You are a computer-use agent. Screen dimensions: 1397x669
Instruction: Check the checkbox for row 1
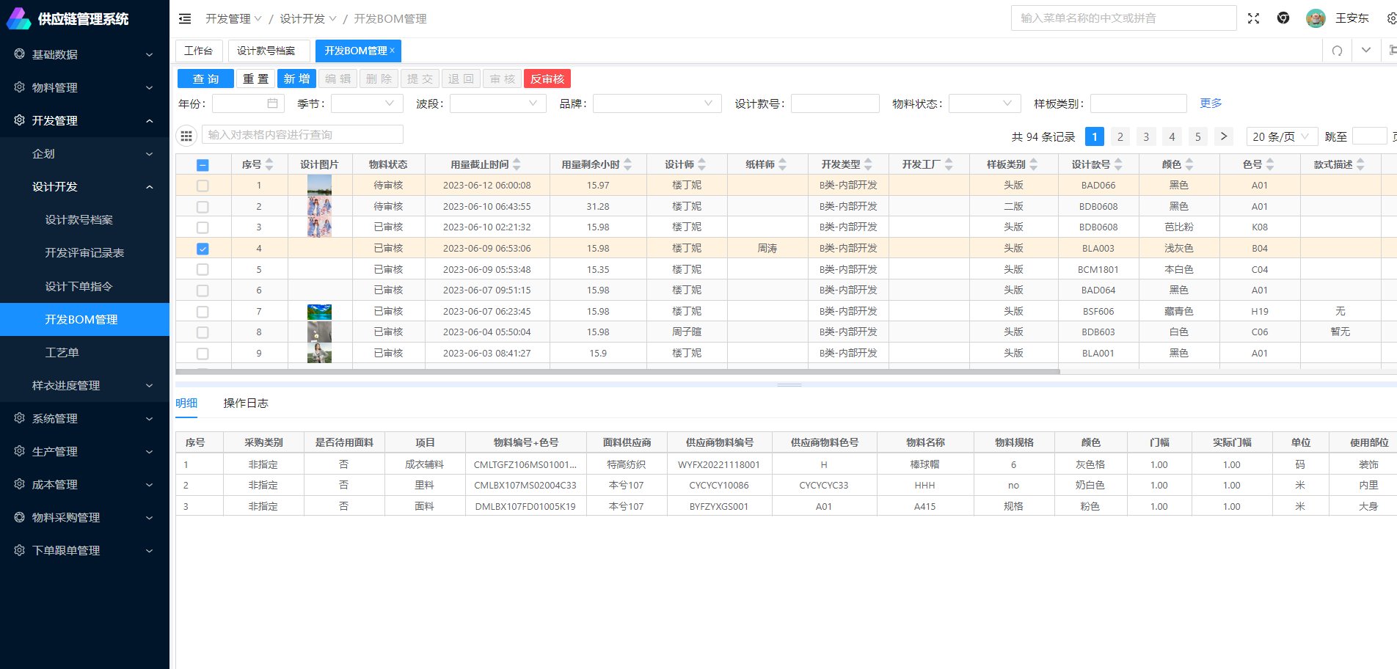tap(203, 186)
